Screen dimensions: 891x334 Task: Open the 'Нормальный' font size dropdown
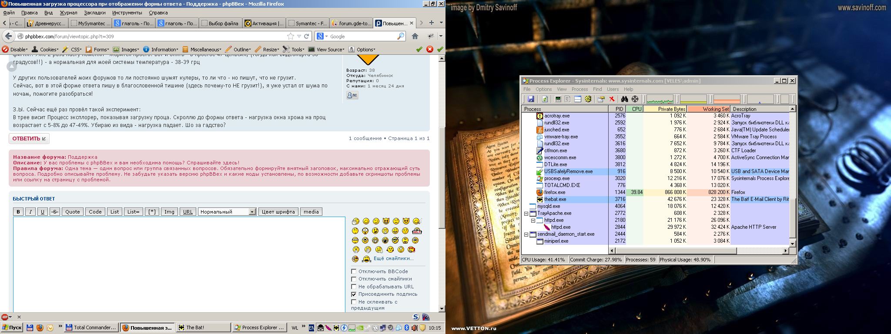coord(227,212)
